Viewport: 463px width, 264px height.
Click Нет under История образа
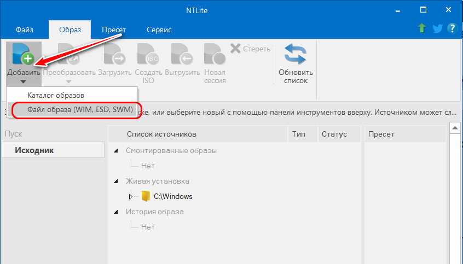click(x=148, y=227)
